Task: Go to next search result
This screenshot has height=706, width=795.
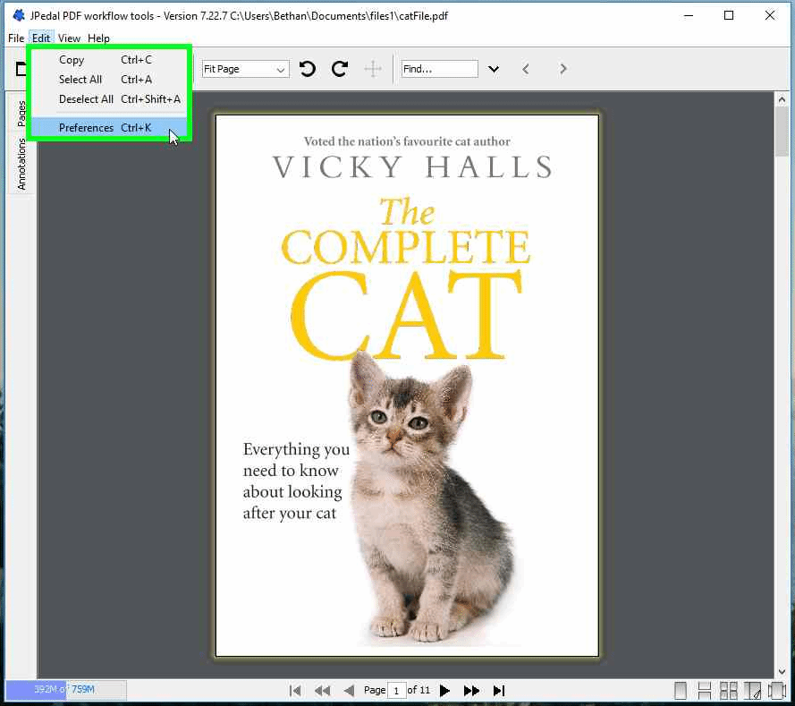Action: pyautogui.click(x=562, y=69)
